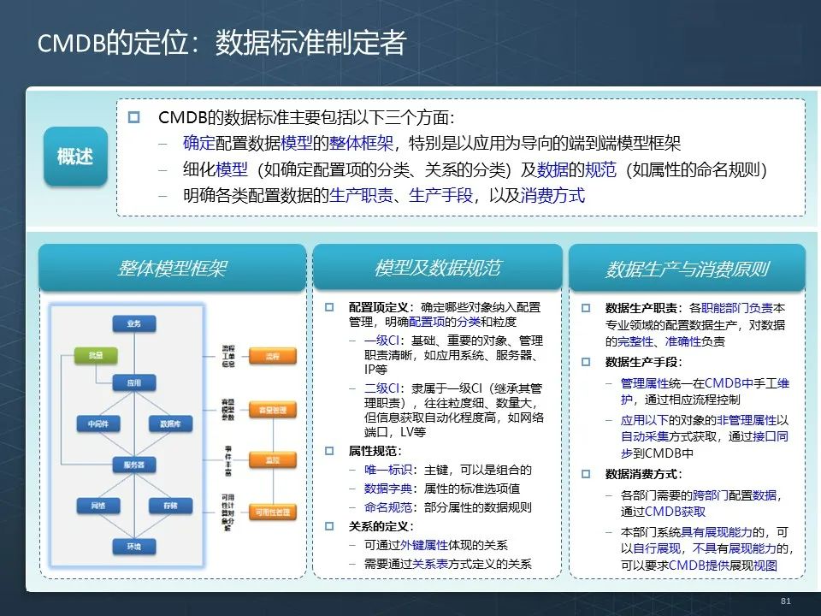821x616 pixels.
Task: Select the 整体模型框架 column header
Action: [x=172, y=268]
